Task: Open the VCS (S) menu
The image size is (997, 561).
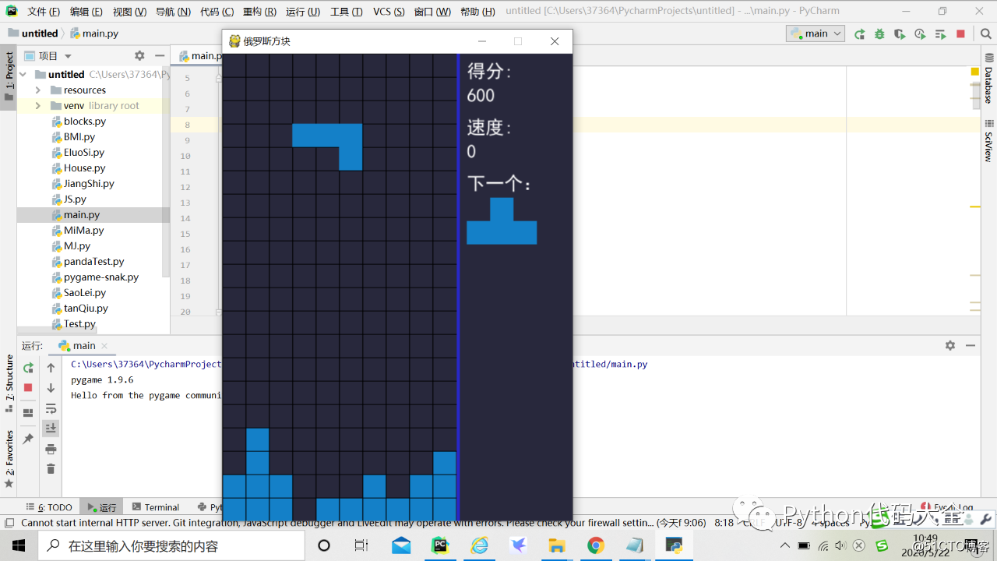Action: click(389, 12)
